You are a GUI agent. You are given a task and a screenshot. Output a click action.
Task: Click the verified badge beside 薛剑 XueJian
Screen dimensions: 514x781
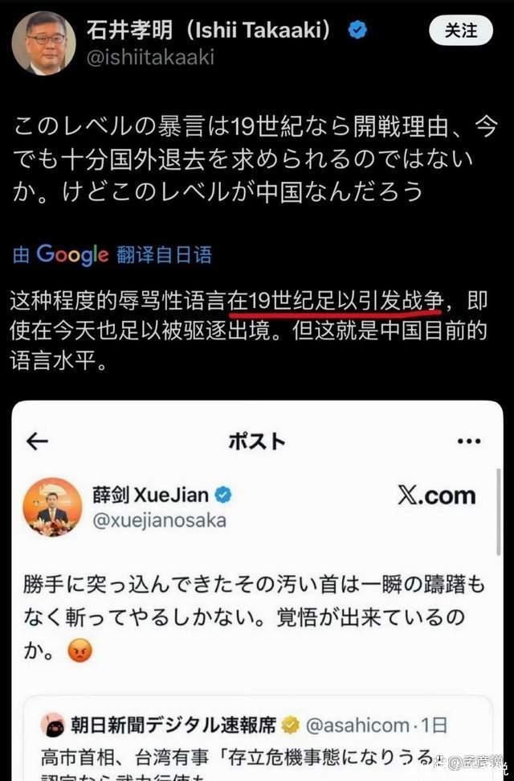click(223, 495)
